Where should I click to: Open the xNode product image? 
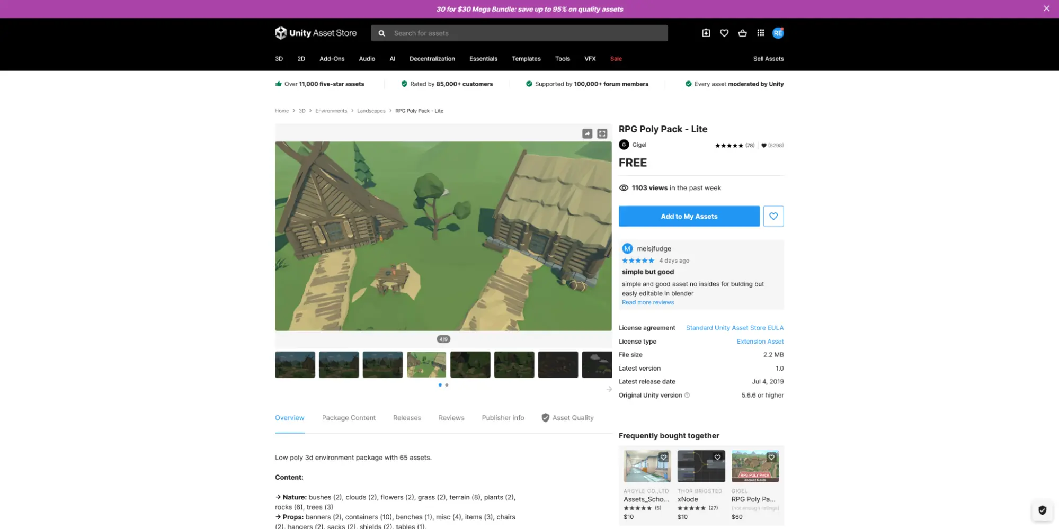click(x=701, y=466)
